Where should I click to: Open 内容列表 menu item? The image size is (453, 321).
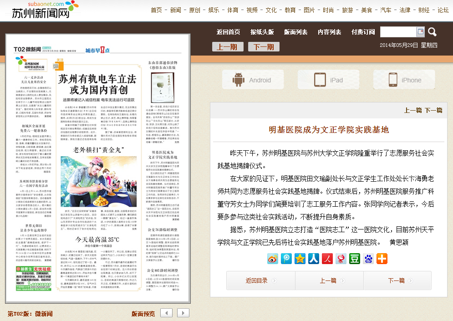pyautogui.click(x=329, y=32)
